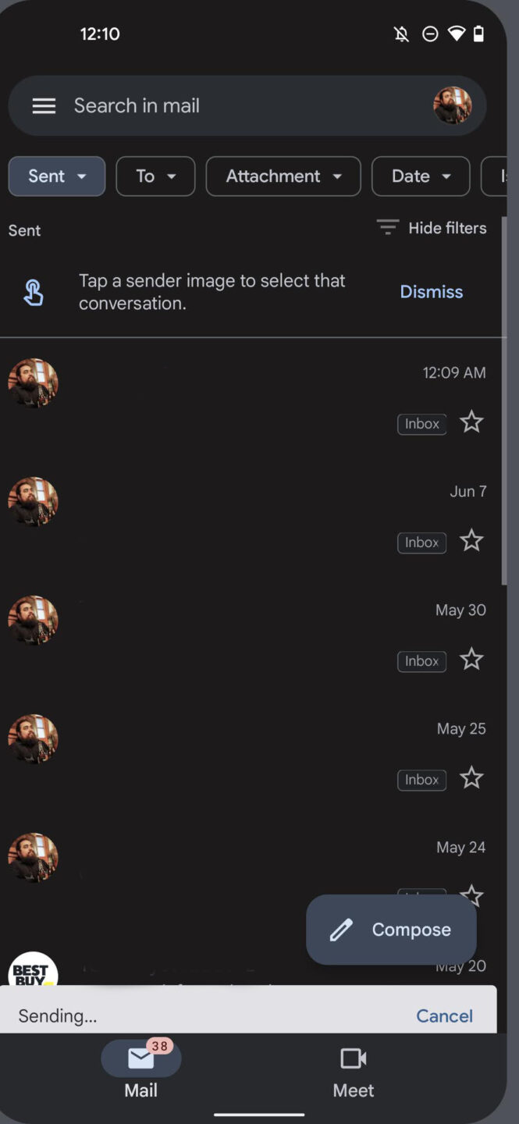519x1124 pixels.
Task: Star the Jun 7 email
Action: 471,542
